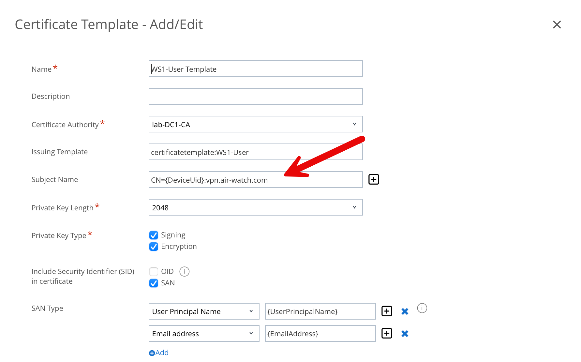The width and height of the screenshot is (581, 362).
Task: Remove the Email address SAN row
Action: click(x=405, y=334)
